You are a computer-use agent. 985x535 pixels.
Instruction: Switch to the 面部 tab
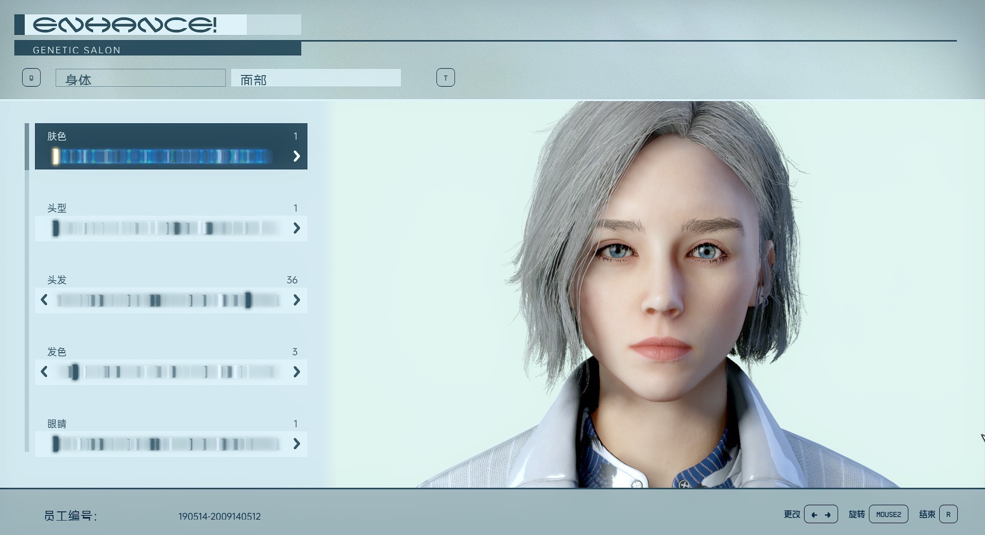coord(316,78)
